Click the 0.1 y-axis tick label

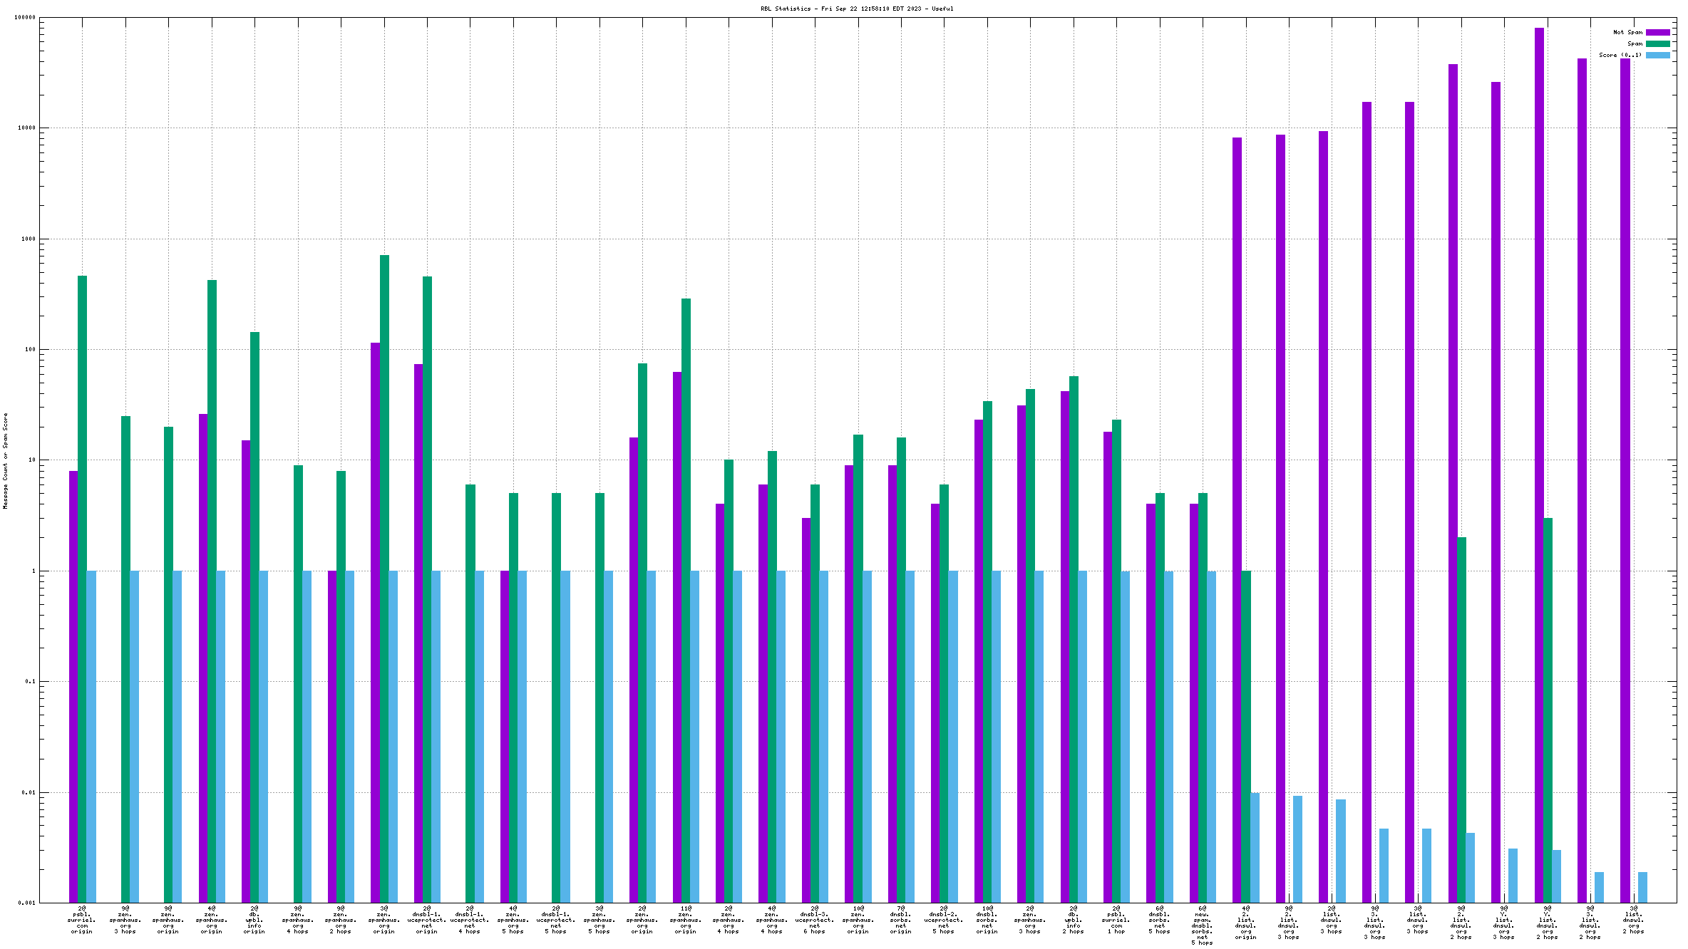(x=30, y=682)
